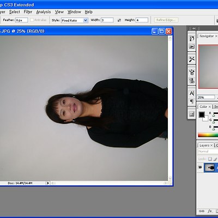Add a layer style with the fx icon
The image size is (218, 218).
coord(210,211)
